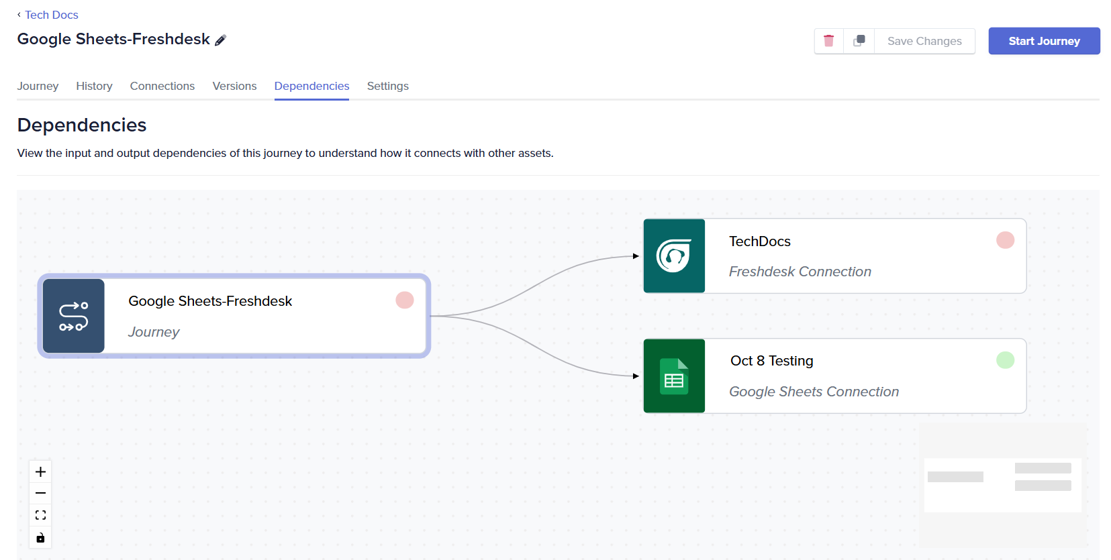The width and height of the screenshot is (1111, 560).
Task: Fit the dependency graph to view
Action: click(40, 515)
